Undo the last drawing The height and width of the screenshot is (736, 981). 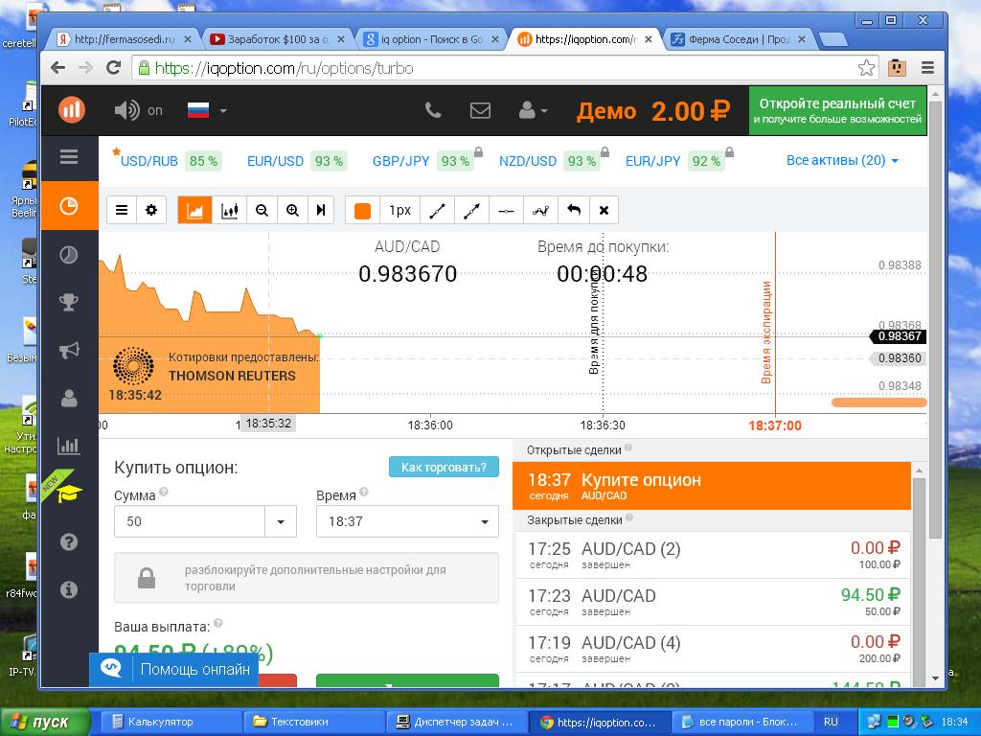574,210
